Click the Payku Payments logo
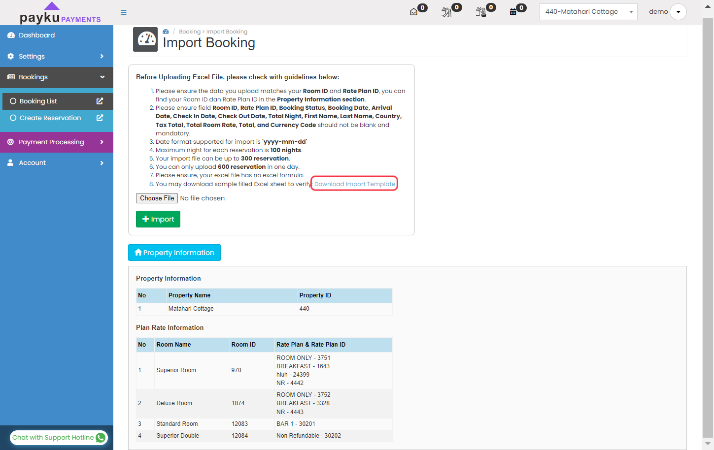This screenshot has width=714, height=450. (x=60, y=14)
